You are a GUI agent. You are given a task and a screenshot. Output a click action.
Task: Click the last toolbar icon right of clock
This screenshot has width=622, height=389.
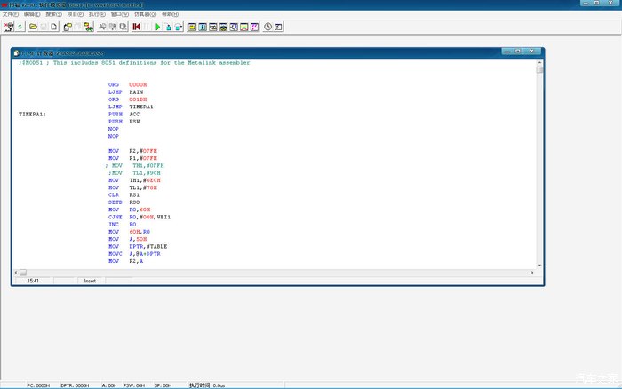279,28
